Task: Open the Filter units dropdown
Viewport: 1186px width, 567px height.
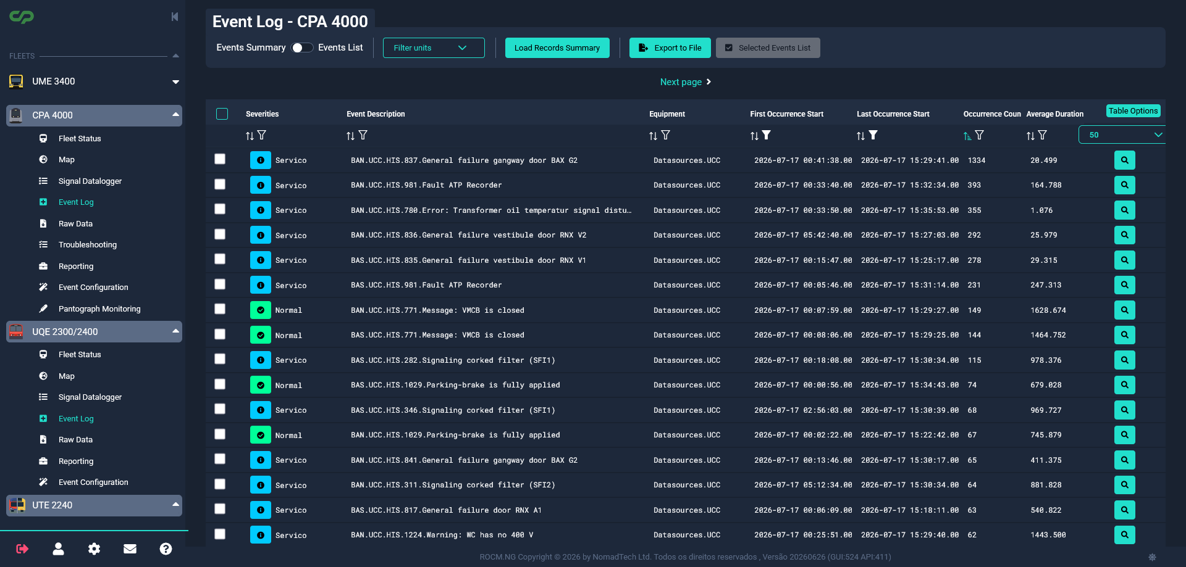Action: click(434, 48)
